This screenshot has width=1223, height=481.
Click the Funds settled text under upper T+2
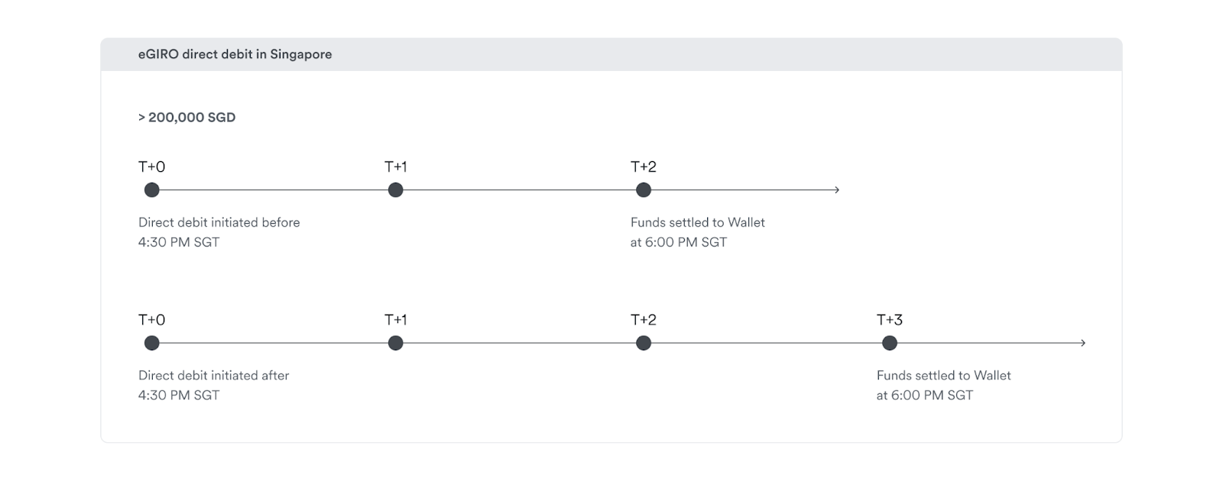697,232
